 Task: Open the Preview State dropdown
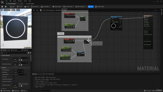click(x=69, y=7)
